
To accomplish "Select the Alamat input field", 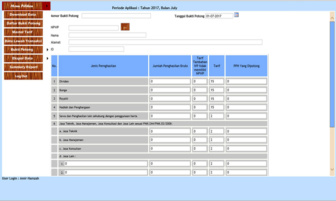I will coord(165,42).
